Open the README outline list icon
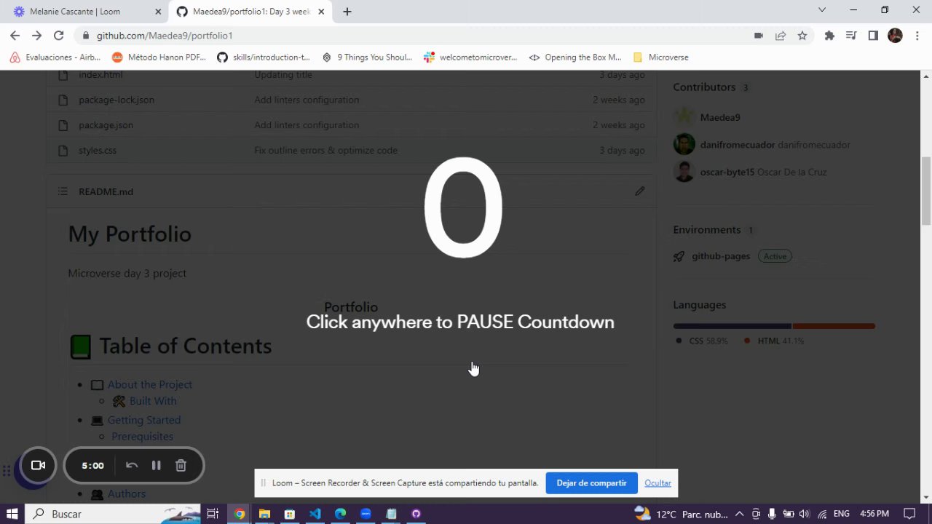 click(x=63, y=191)
